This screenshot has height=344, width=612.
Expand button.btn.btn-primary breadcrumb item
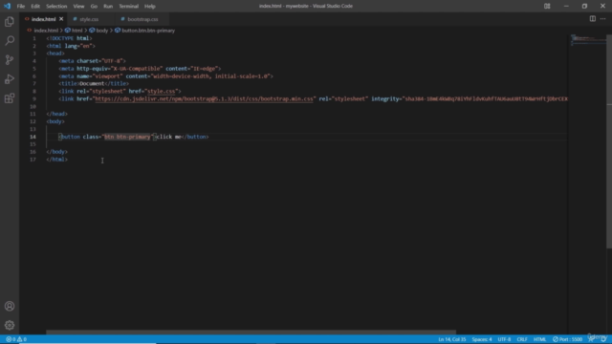pyautogui.click(x=148, y=31)
